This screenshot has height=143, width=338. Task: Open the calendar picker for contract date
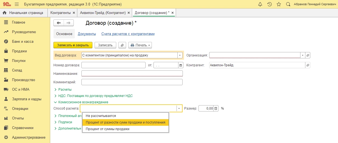180,65
